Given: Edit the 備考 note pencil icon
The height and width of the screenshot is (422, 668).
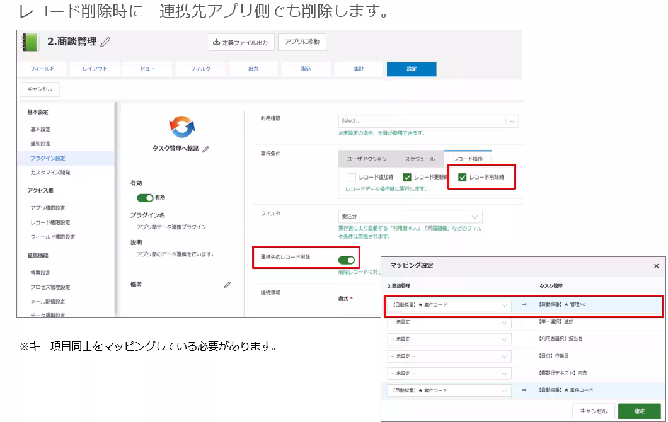Looking at the screenshot, I should click(x=227, y=285).
